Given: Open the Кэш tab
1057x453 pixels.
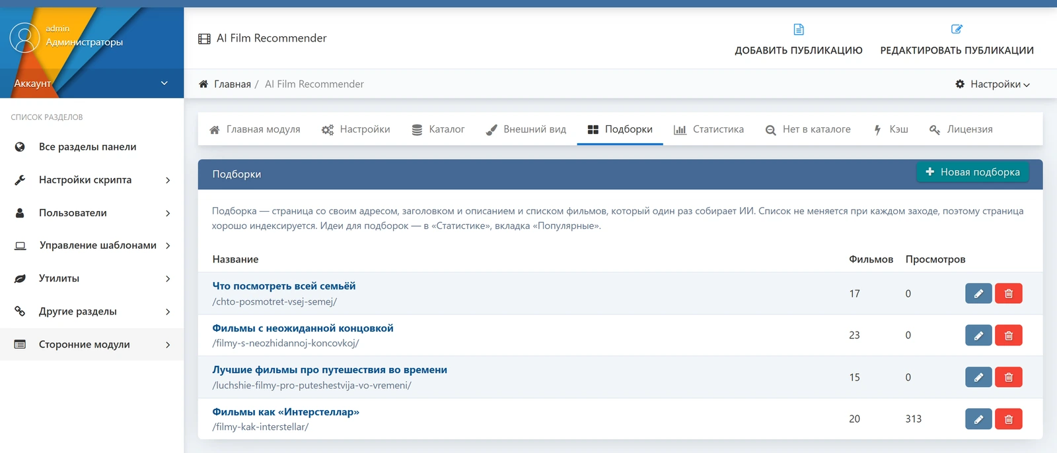Looking at the screenshot, I should pyautogui.click(x=891, y=129).
